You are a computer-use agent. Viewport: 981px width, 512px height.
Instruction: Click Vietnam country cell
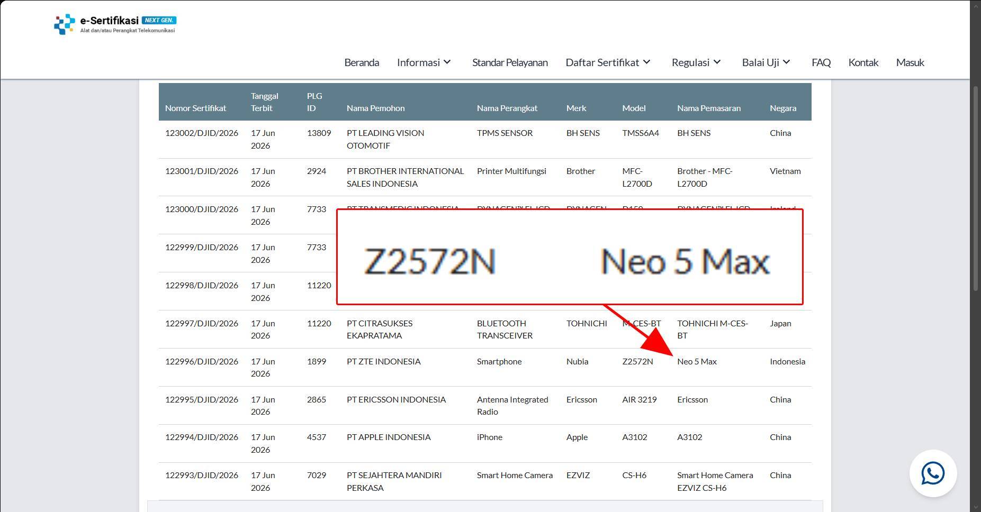pos(785,171)
